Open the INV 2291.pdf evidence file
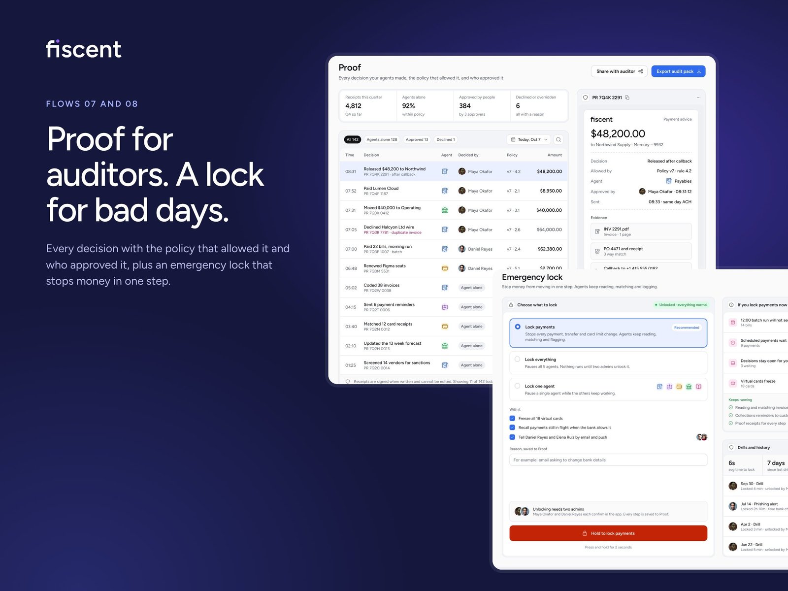788x591 pixels. pyautogui.click(x=641, y=231)
